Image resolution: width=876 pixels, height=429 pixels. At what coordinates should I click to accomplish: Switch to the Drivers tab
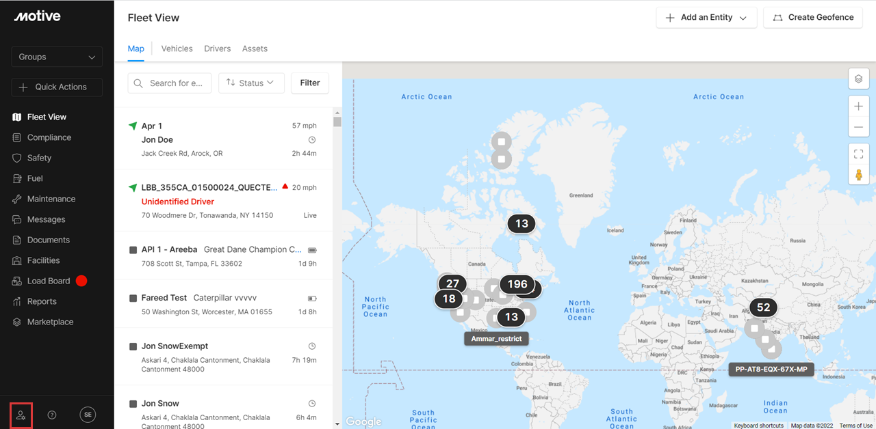[217, 49]
